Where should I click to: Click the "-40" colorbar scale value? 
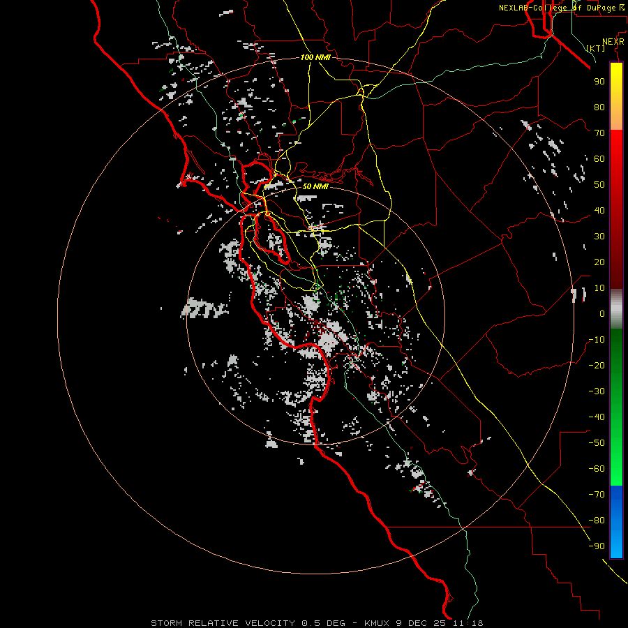pyautogui.click(x=597, y=417)
